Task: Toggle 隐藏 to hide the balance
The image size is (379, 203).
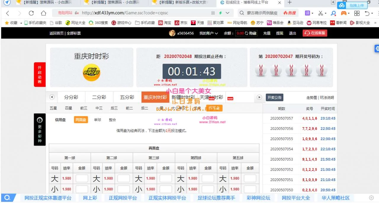Action: [x=251, y=33]
